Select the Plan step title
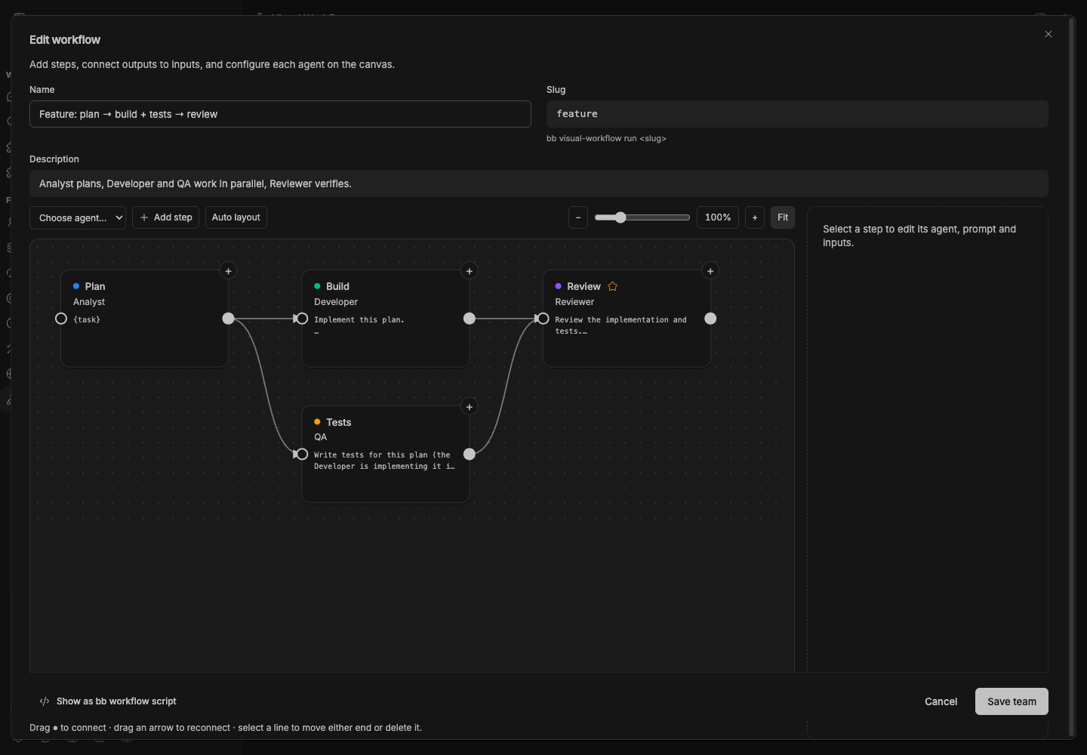1087x755 pixels. (95, 286)
